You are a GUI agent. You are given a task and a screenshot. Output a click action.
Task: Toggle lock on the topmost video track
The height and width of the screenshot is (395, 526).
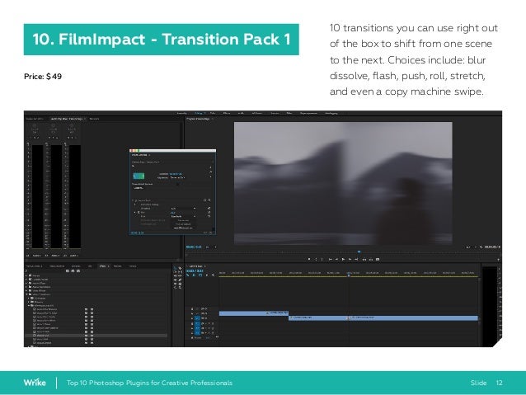tap(192, 308)
